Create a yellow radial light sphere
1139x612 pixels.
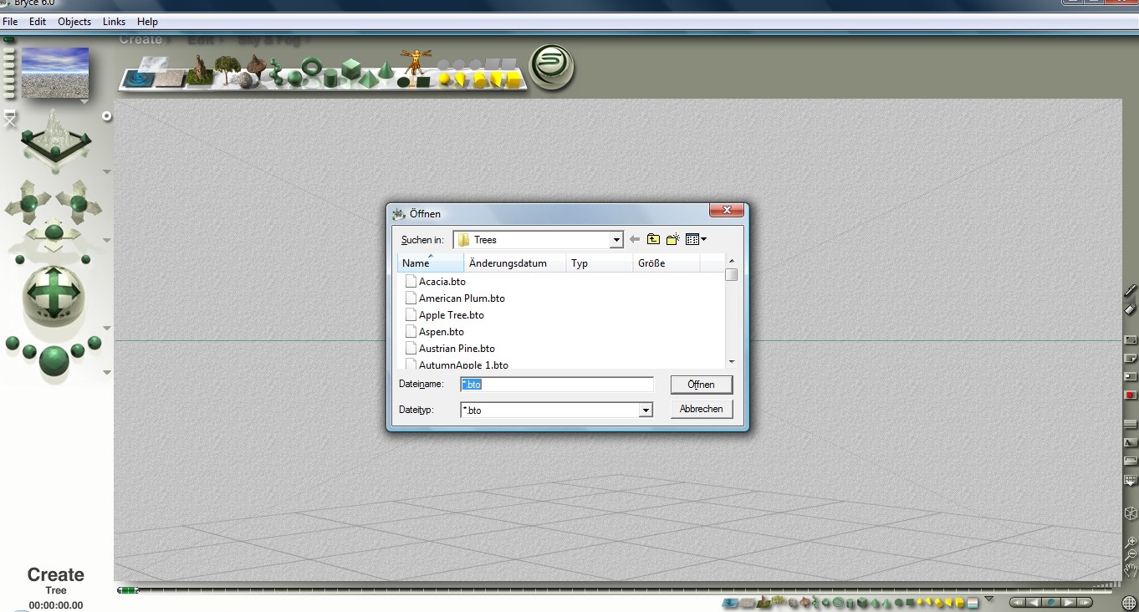pyautogui.click(x=446, y=79)
